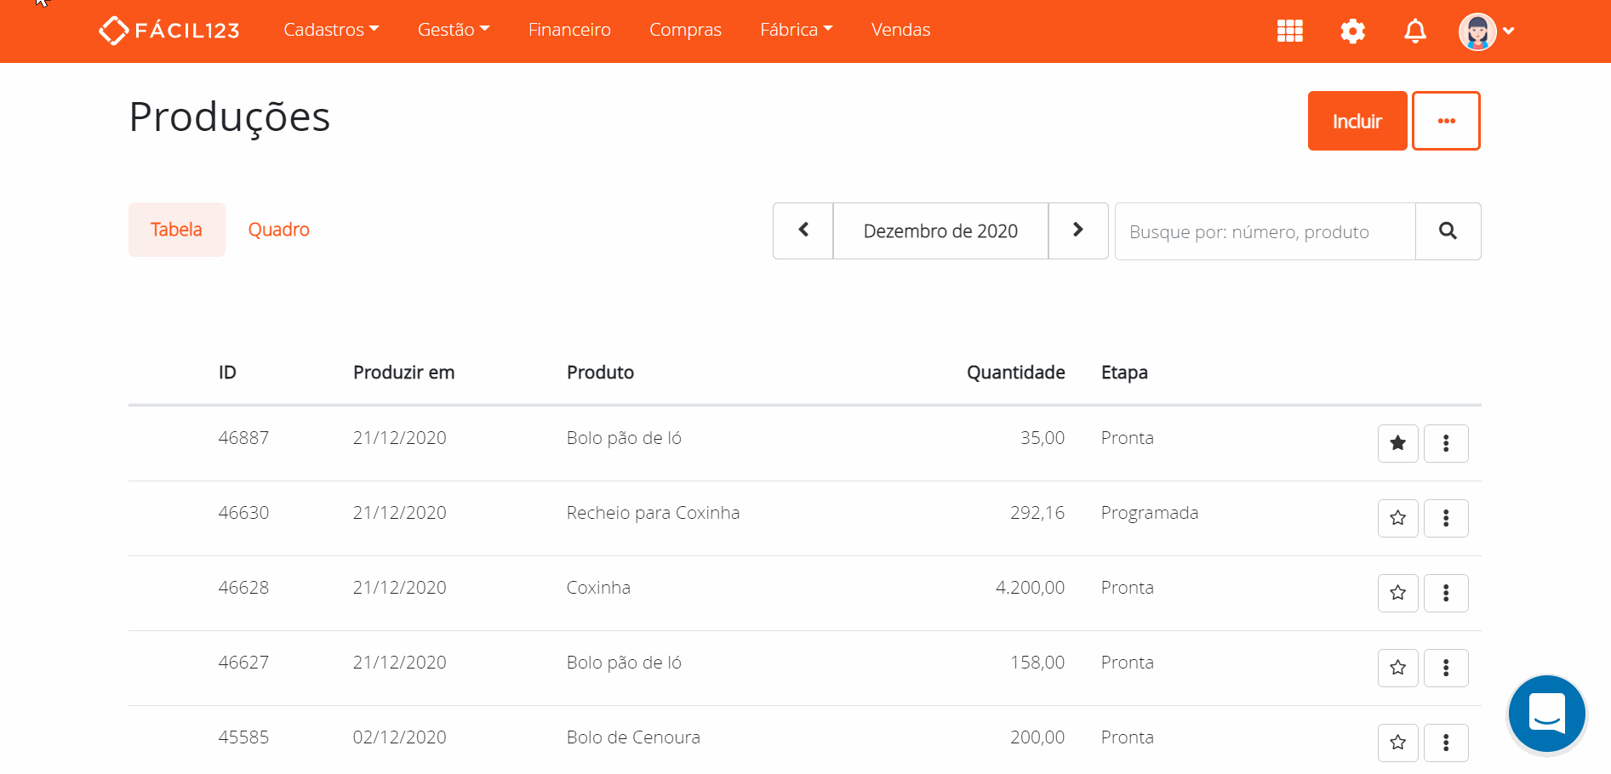Screen dimensions: 1611x774
Task: Expand the Fábrica menu
Action: click(x=795, y=29)
